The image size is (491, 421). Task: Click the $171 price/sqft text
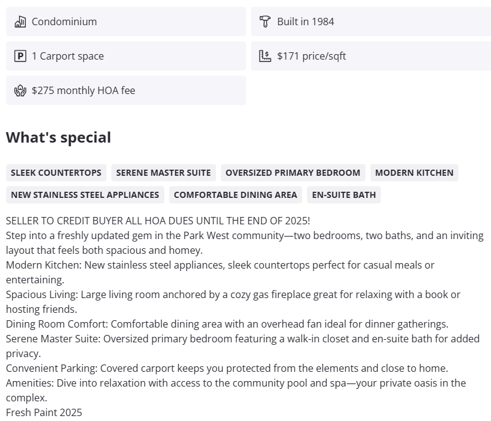click(311, 56)
